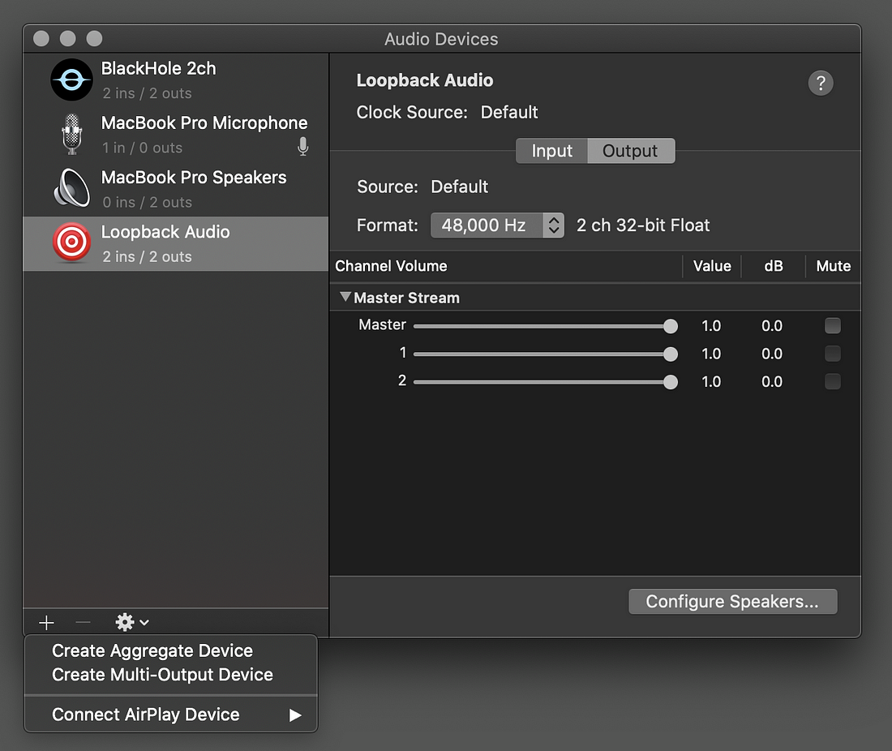892x751 pixels.
Task: Switch to the Output tab
Action: pyautogui.click(x=631, y=151)
